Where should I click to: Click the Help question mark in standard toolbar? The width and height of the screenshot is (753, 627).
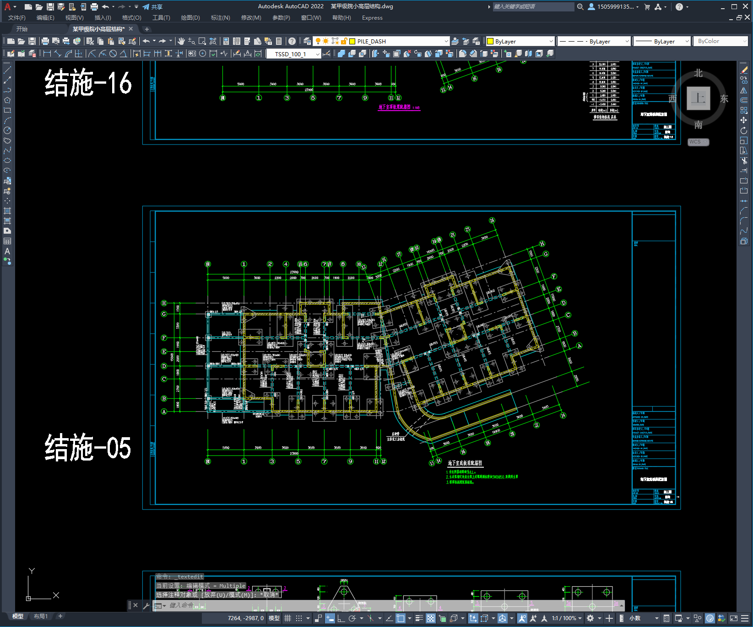(x=292, y=41)
